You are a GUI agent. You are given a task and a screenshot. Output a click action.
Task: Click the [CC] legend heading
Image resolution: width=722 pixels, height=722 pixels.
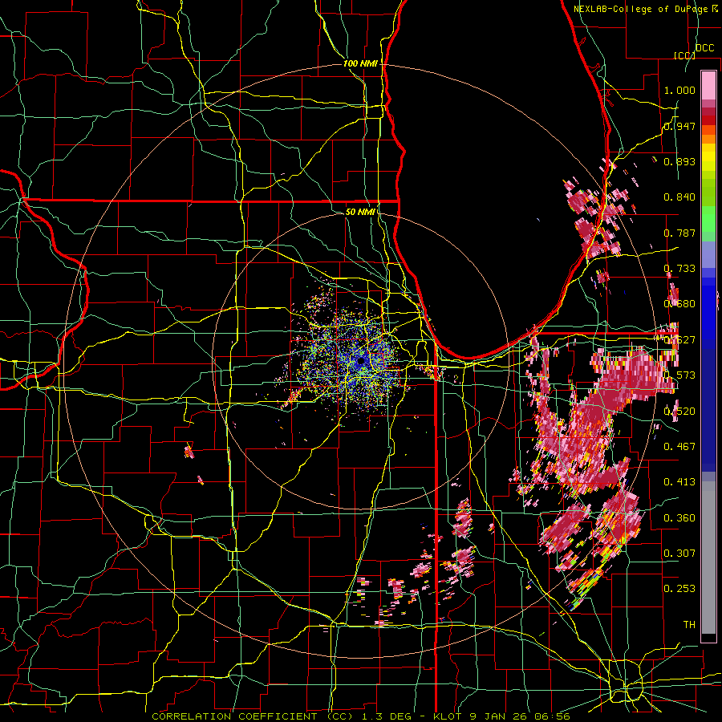coord(685,55)
